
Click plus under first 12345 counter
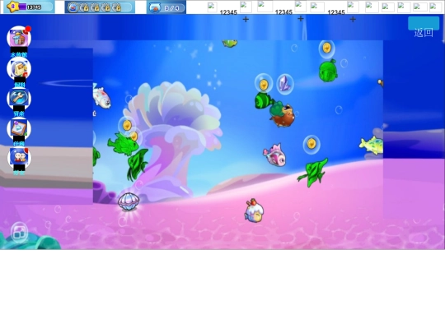pos(246,19)
